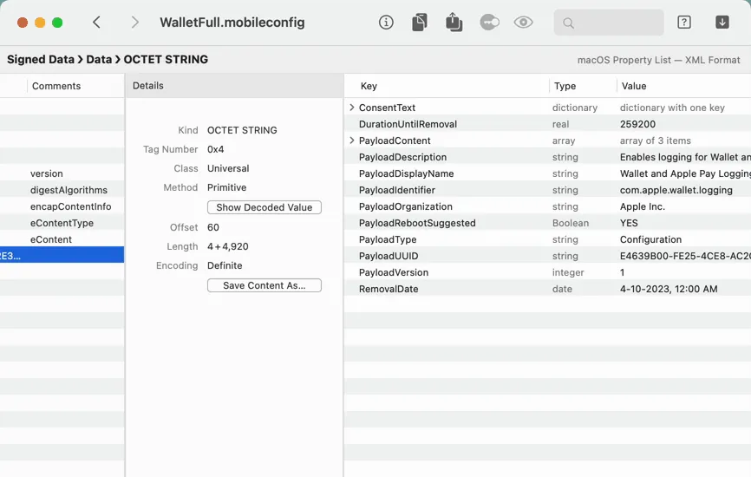The image size is (751, 477).
Task: Open the help question mark icon
Action: click(x=684, y=23)
